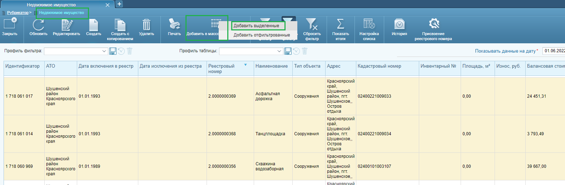Click registry number 2.0000000369

coord(222,96)
